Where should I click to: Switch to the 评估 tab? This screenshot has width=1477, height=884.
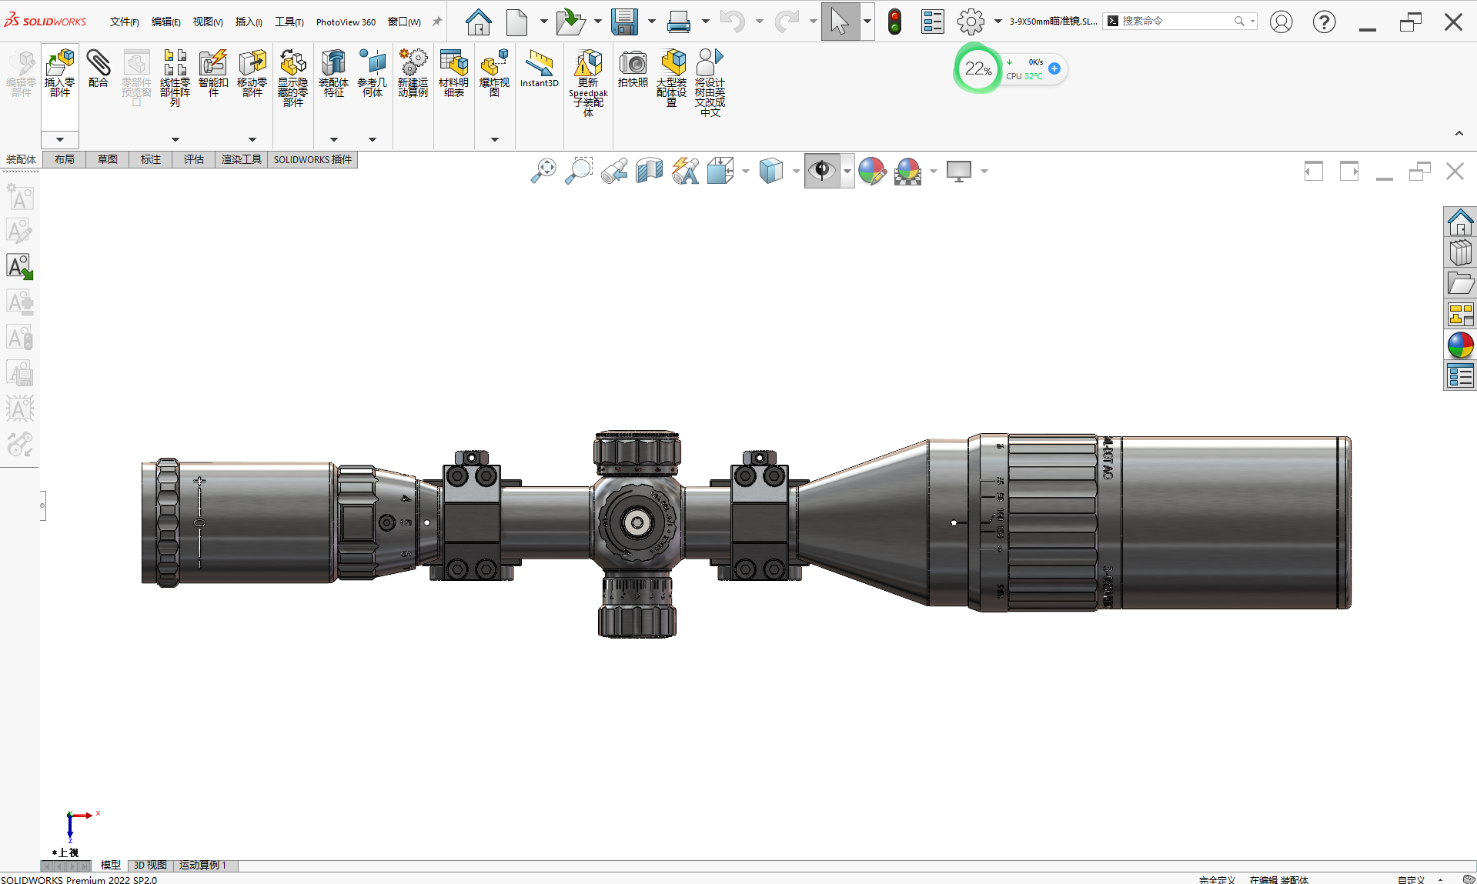193,159
